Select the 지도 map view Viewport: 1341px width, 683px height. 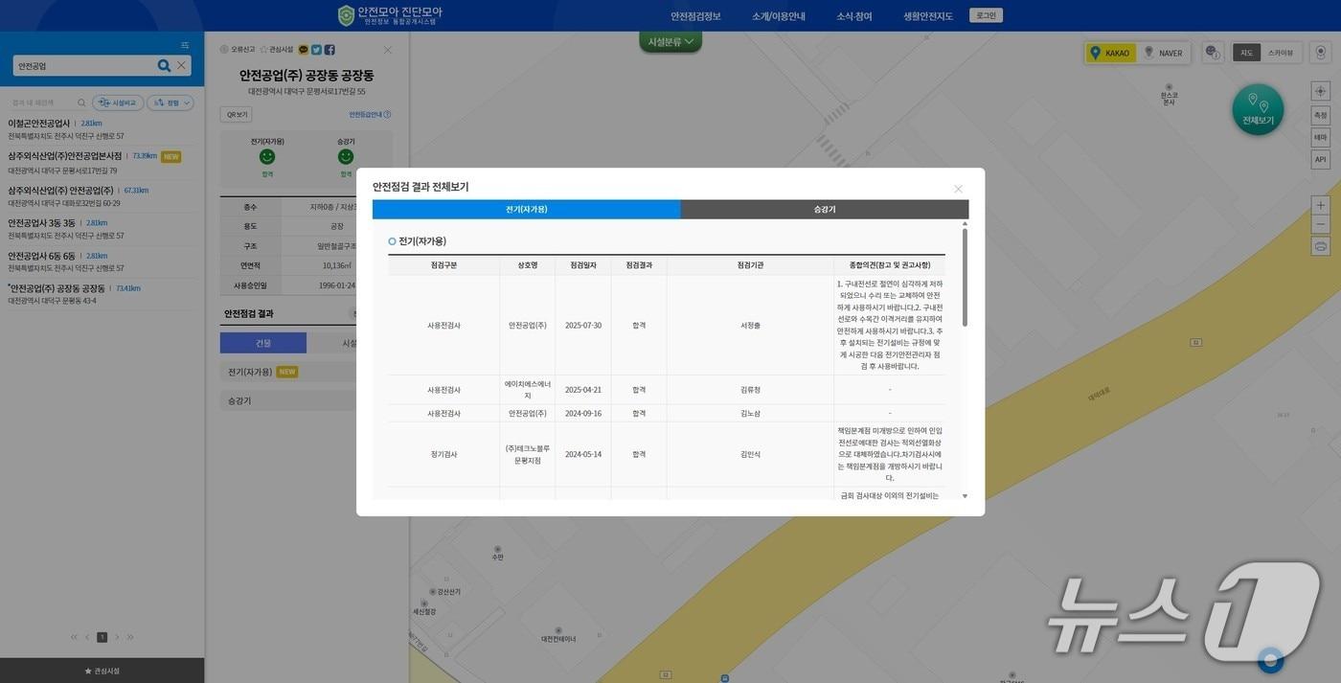(x=1246, y=53)
